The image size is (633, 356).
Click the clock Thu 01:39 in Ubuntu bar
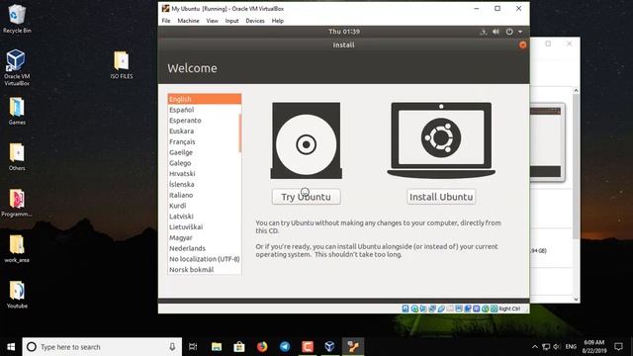[x=344, y=32]
